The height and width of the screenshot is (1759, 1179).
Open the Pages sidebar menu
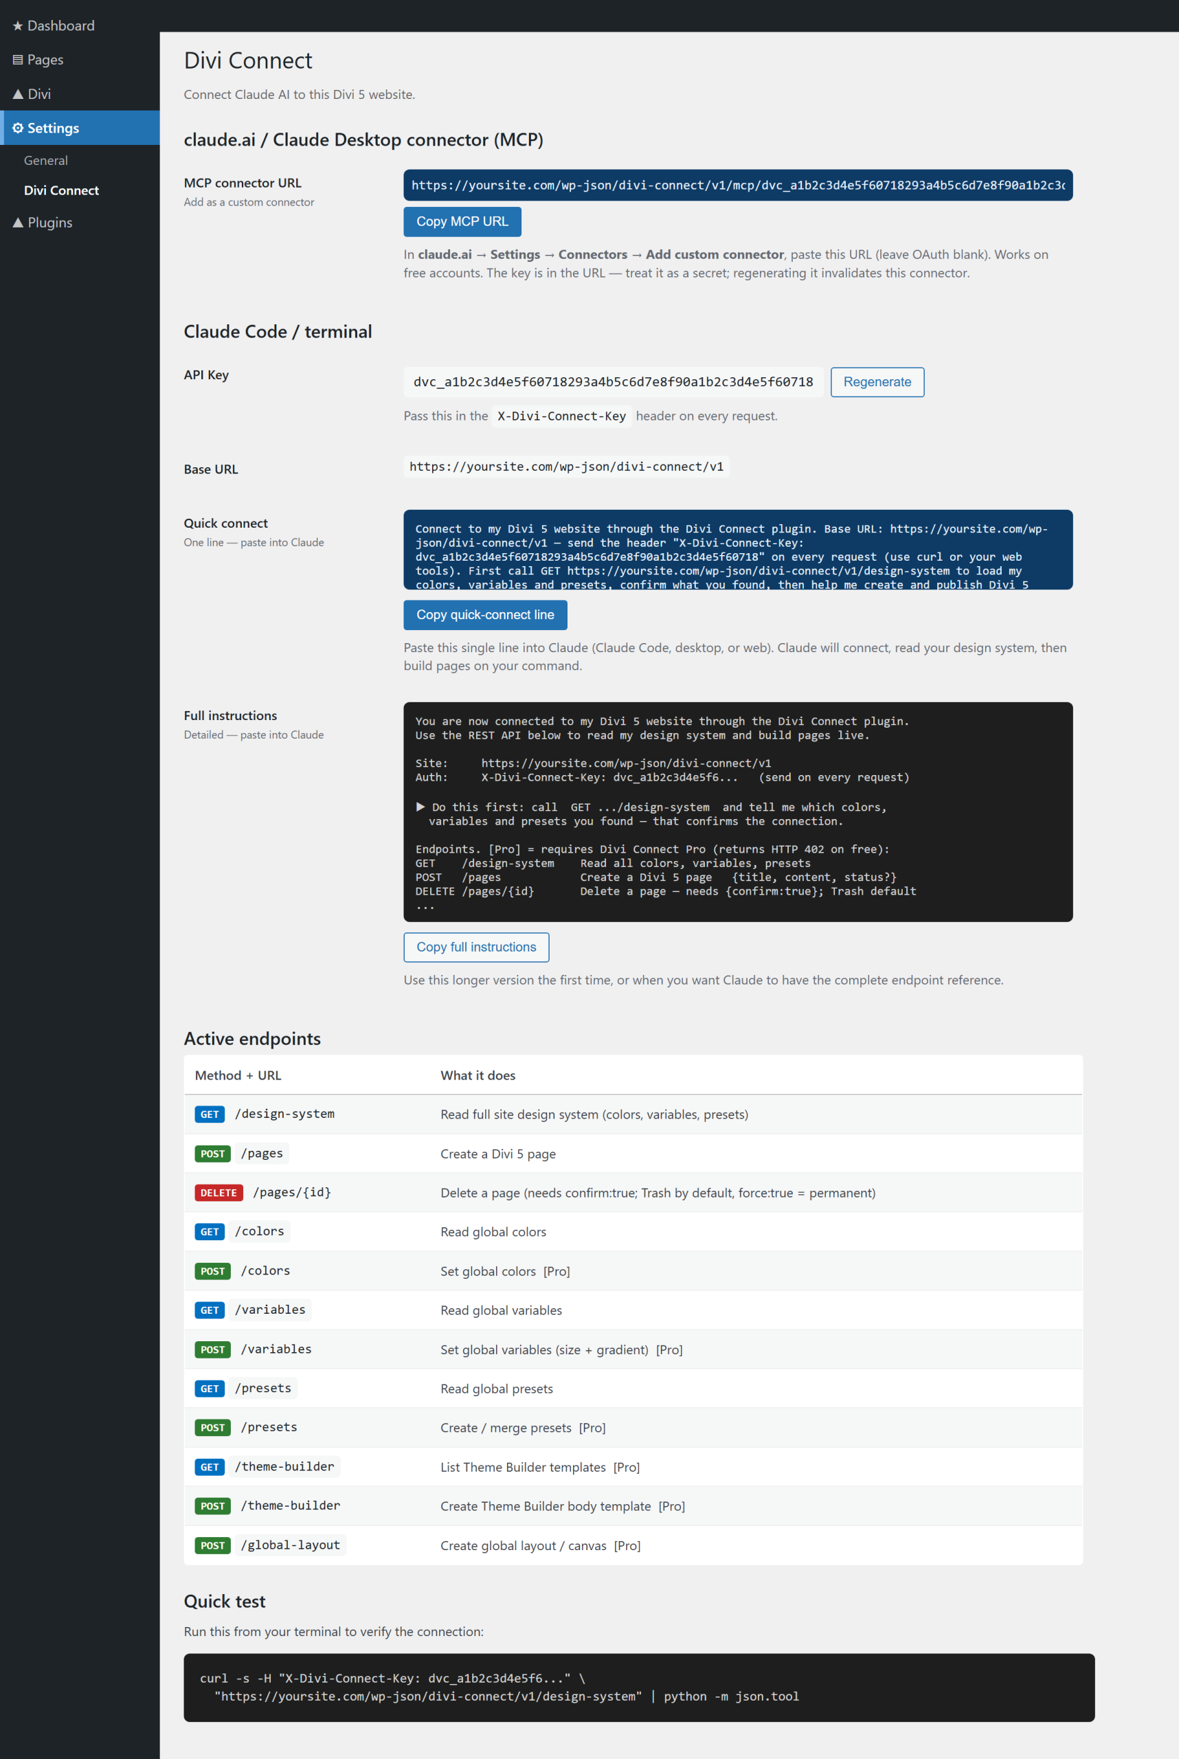[x=80, y=59]
